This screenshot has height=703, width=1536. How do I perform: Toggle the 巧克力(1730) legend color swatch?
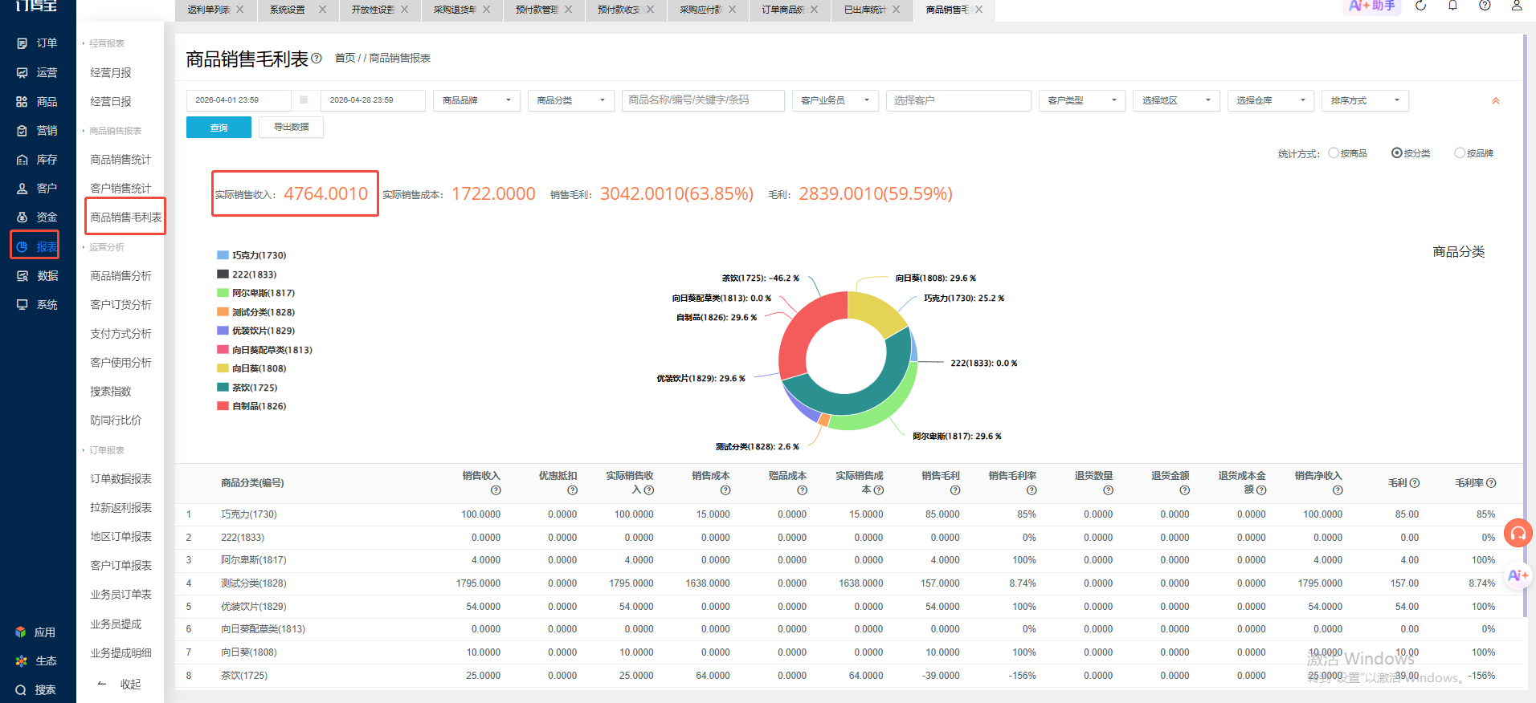223,255
